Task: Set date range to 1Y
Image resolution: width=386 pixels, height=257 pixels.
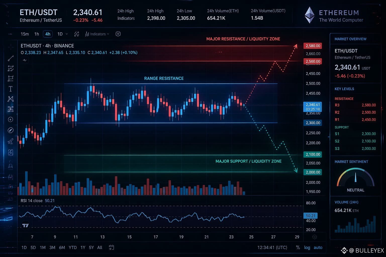Action: point(83,247)
